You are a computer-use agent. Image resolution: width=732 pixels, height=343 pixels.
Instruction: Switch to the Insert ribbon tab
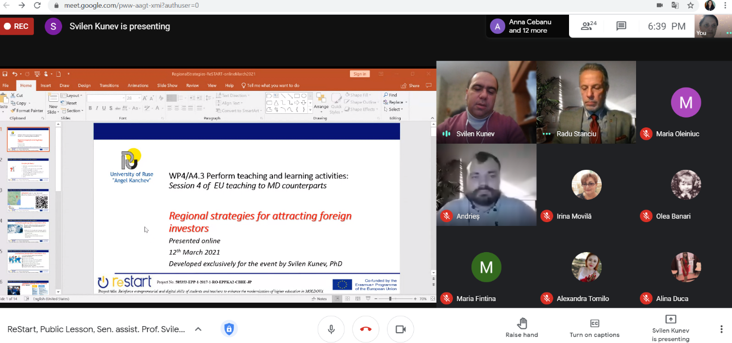tap(46, 85)
